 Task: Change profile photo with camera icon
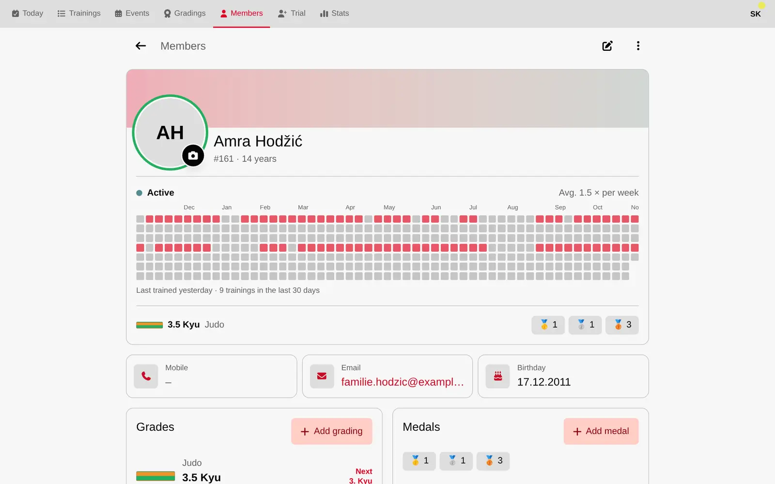pos(193,155)
